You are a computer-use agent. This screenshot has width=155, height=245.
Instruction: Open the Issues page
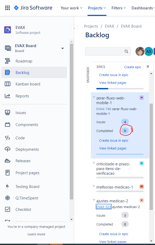[x=21, y=113]
